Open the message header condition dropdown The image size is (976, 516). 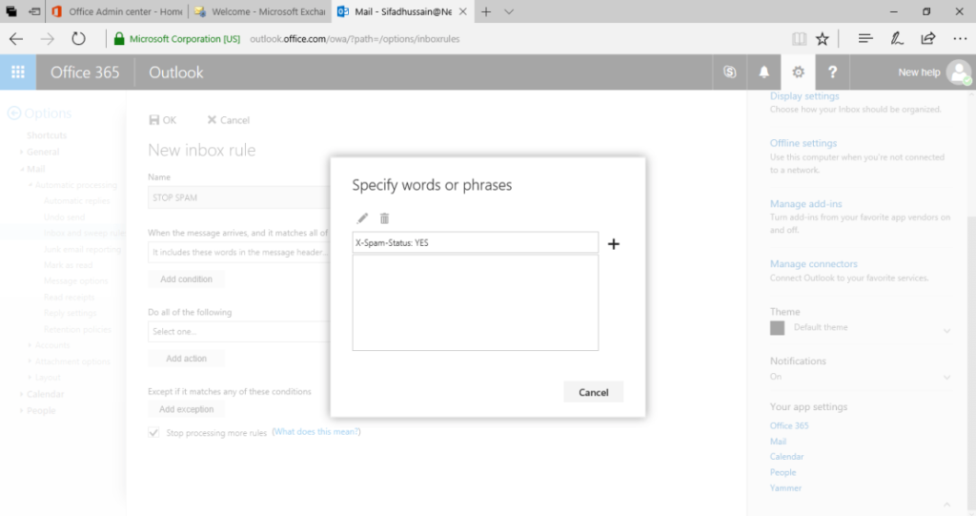[x=239, y=253]
